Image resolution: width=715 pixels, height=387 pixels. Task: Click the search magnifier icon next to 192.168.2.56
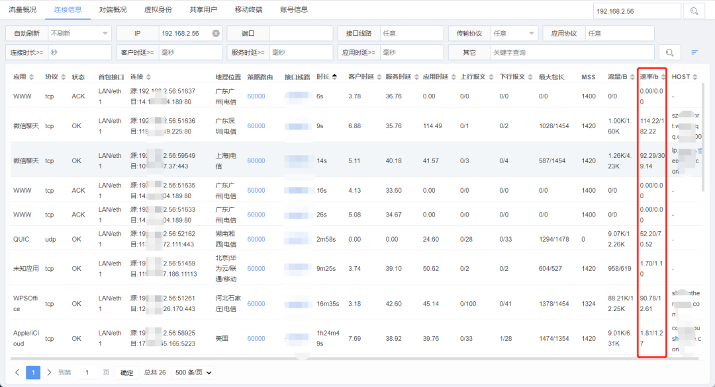pyautogui.click(x=693, y=11)
